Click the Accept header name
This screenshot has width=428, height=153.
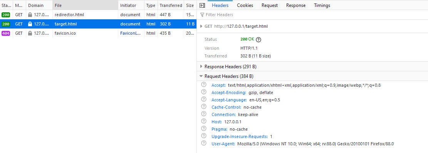pos(218,85)
